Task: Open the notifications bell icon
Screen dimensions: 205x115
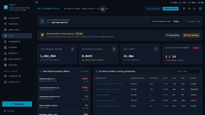Action: point(184,9)
